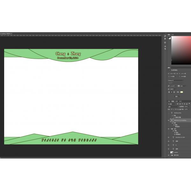Click the Advanced button in Properties panel

(x=177, y=96)
